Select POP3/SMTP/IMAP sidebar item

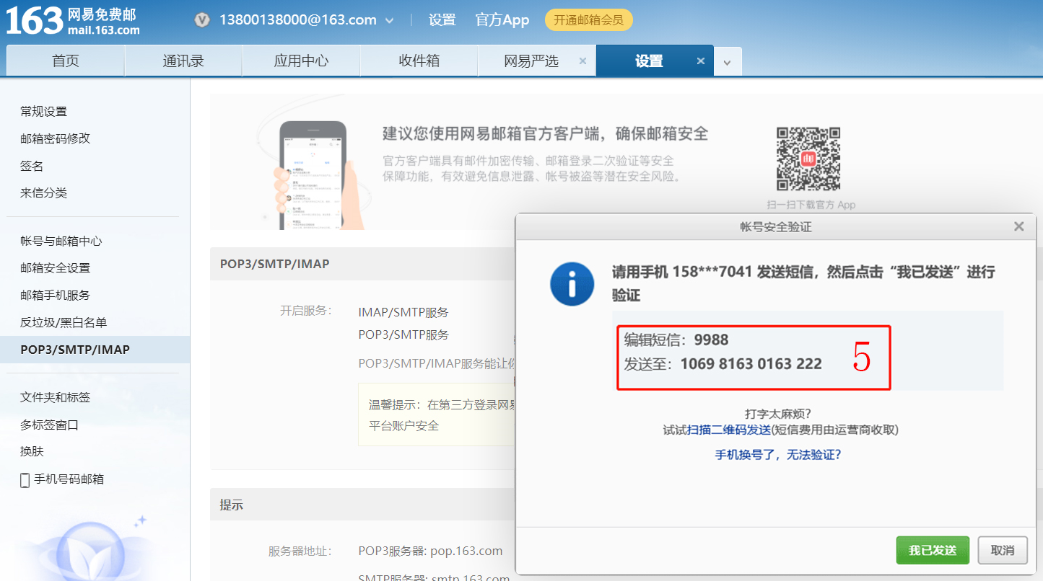click(x=95, y=350)
